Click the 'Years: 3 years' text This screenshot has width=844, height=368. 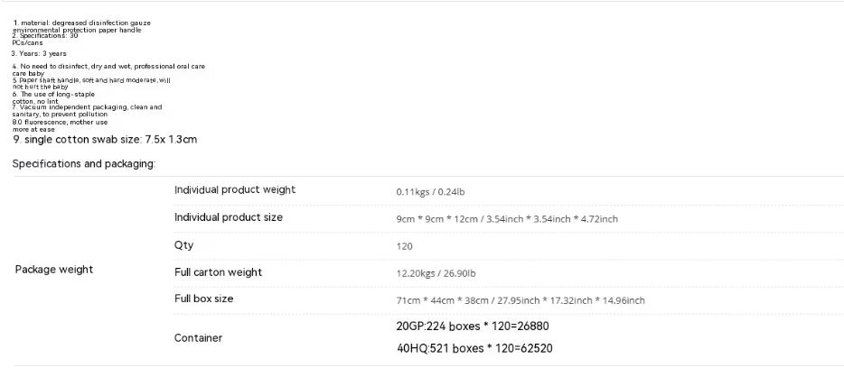click(x=39, y=54)
